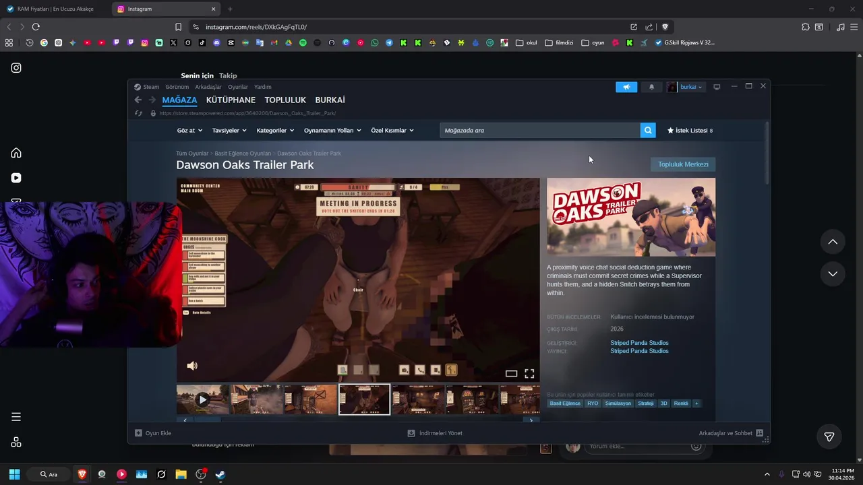Mute the game trailer volume icon
Viewport: 863px width, 485px height.
point(192,366)
